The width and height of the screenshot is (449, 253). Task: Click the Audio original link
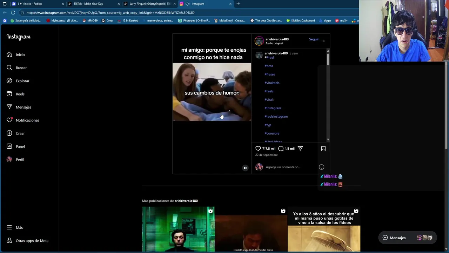click(x=274, y=44)
